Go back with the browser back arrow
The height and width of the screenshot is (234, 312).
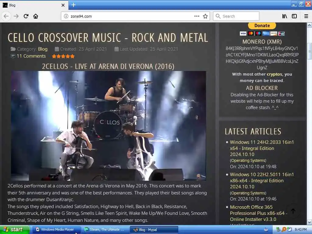6,16
